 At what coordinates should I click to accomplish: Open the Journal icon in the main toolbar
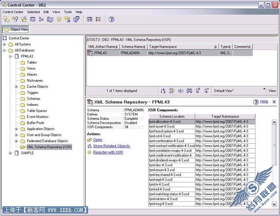tap(59, 19)
